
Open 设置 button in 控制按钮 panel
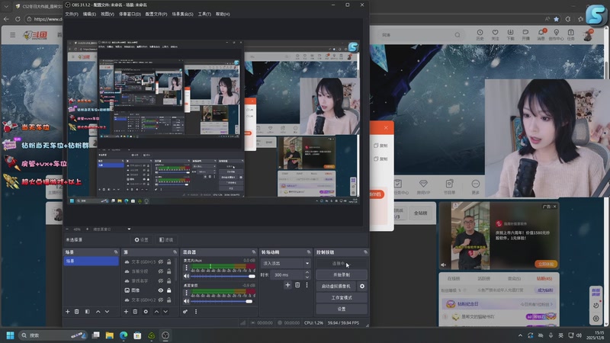pyautogui.click(x=342, y=309)
